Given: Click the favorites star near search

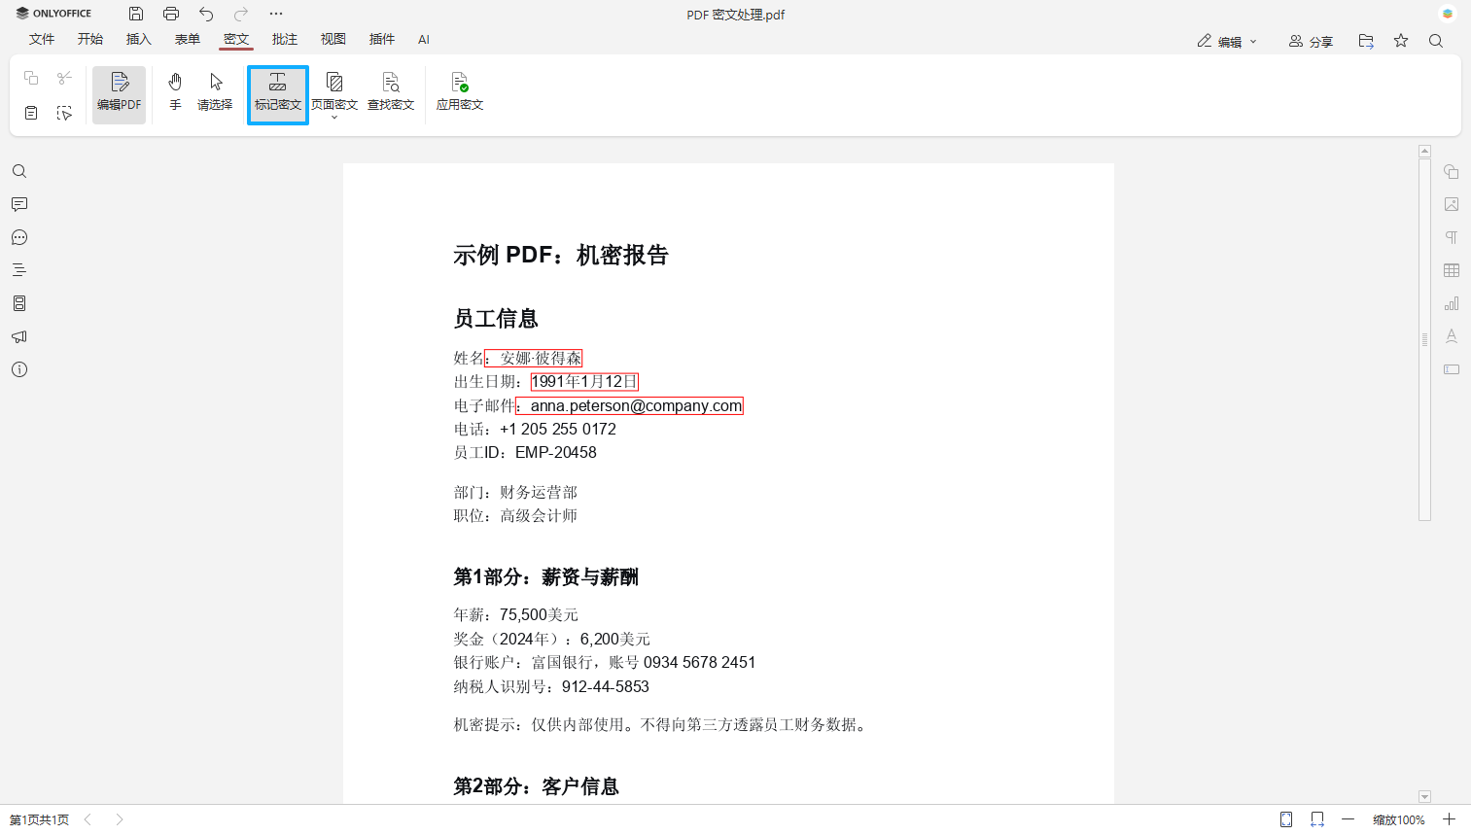Looking at the screenshot, I should [1400, 40].
